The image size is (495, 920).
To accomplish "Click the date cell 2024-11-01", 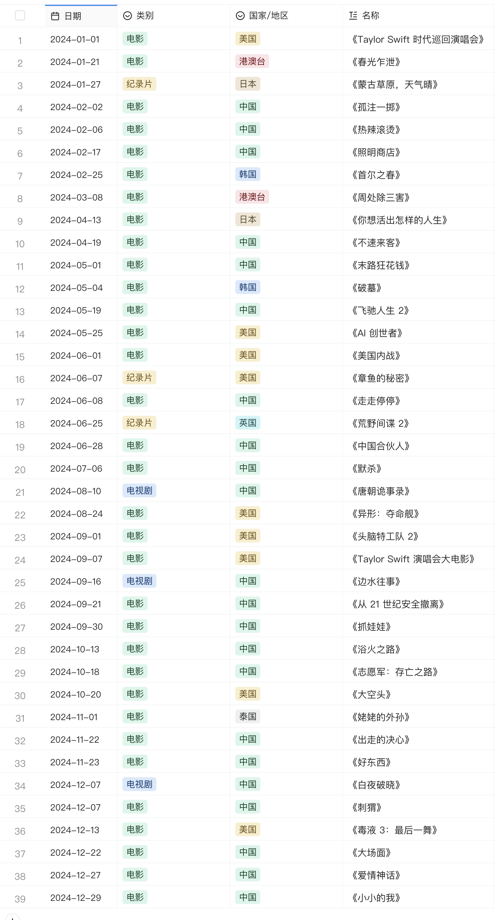I will (74, 717).
